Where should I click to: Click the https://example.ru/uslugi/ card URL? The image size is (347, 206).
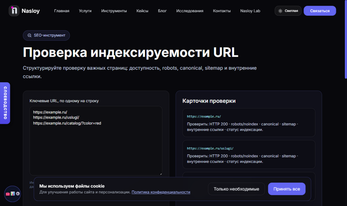(x=210, y=149)
